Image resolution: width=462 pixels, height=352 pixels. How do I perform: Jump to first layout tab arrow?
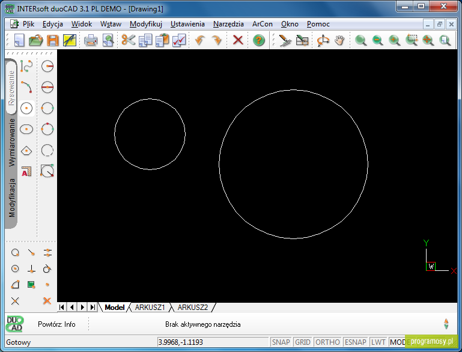click(62, 307)
